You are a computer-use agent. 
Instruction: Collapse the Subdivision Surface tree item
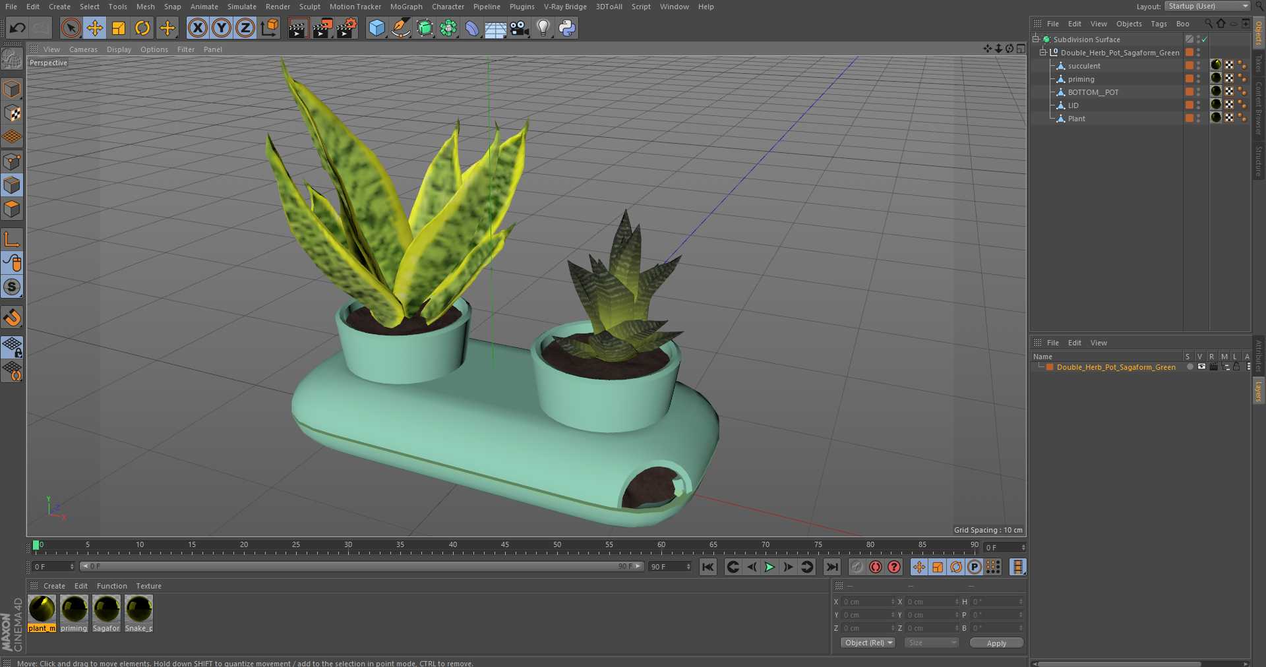pos(1036,39)
